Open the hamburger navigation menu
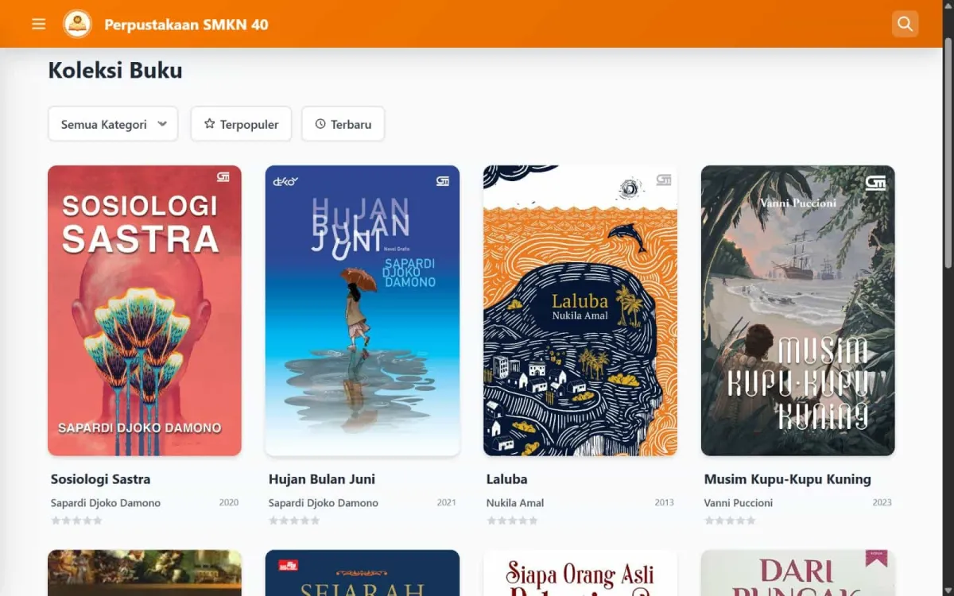Image resolution: width=954 pixels, height=596 pixels. pos(39,24)
